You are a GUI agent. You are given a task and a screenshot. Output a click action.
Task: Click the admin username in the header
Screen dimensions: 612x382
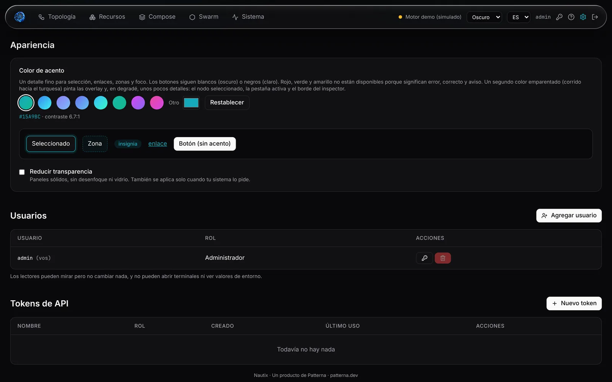[x=543, y=17]
